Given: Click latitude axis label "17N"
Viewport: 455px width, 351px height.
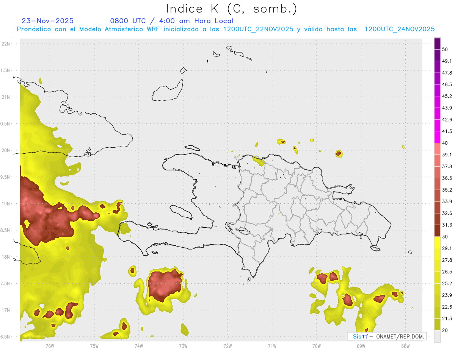Looking at the screenshot, I should tap(6, 310).
